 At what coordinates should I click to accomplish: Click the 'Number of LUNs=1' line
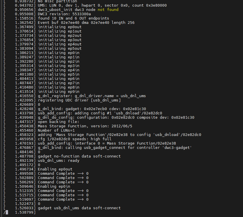(56, 130)
